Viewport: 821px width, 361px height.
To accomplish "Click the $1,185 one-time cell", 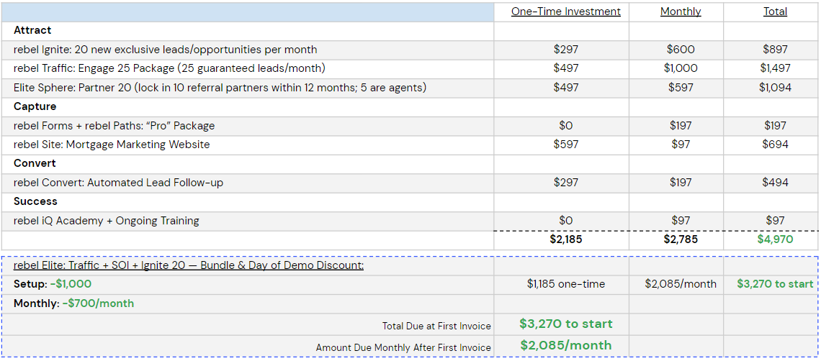I will (565, 284).
